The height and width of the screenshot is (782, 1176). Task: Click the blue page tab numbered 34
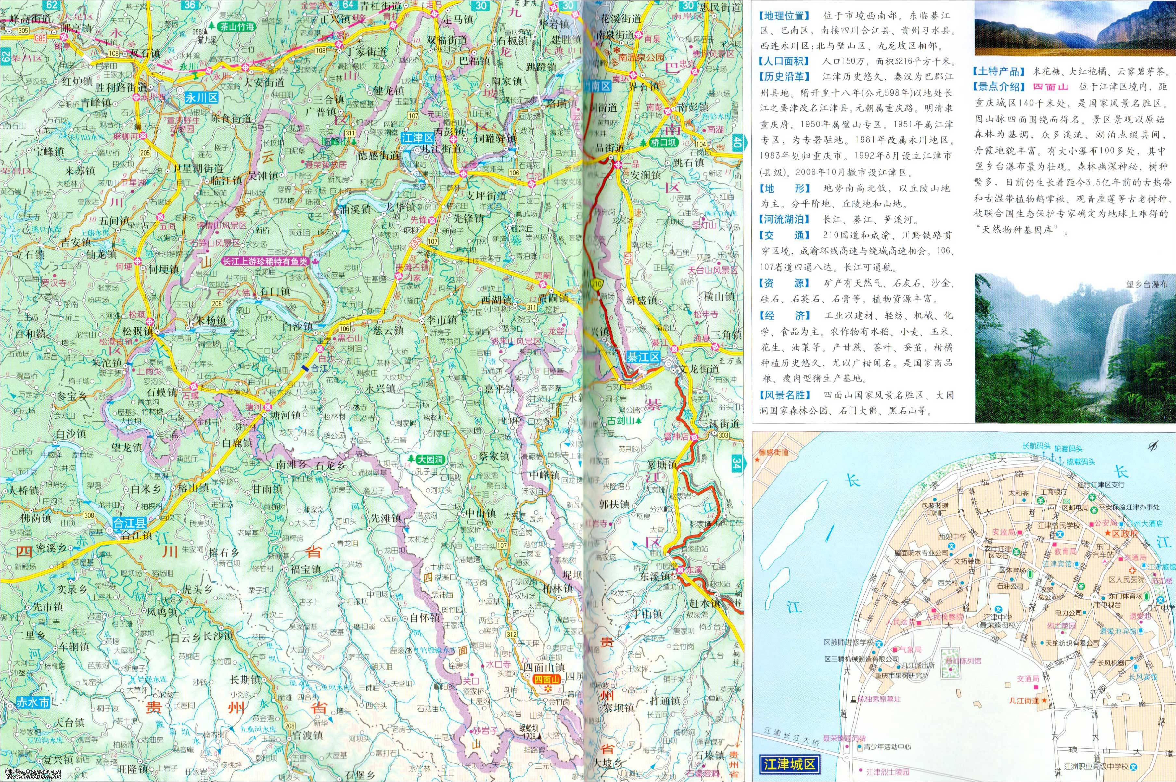point(736,463)
